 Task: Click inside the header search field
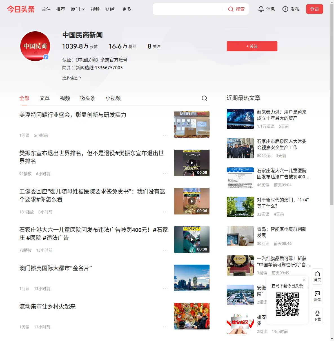tap(188, 9)
